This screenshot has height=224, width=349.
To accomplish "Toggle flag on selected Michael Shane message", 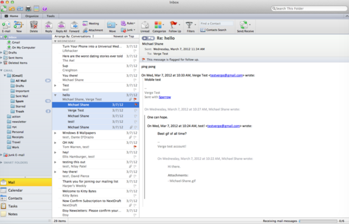I will (136, 105).
